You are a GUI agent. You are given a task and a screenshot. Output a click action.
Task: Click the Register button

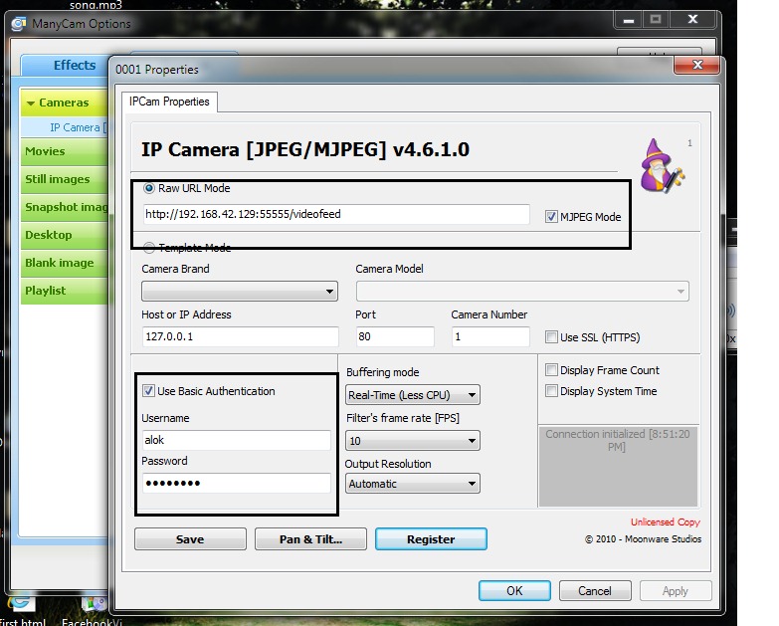tap(431, 539)
